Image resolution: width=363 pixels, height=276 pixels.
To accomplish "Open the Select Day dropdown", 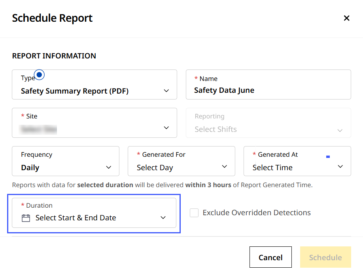I will click(x=174, y=167).
